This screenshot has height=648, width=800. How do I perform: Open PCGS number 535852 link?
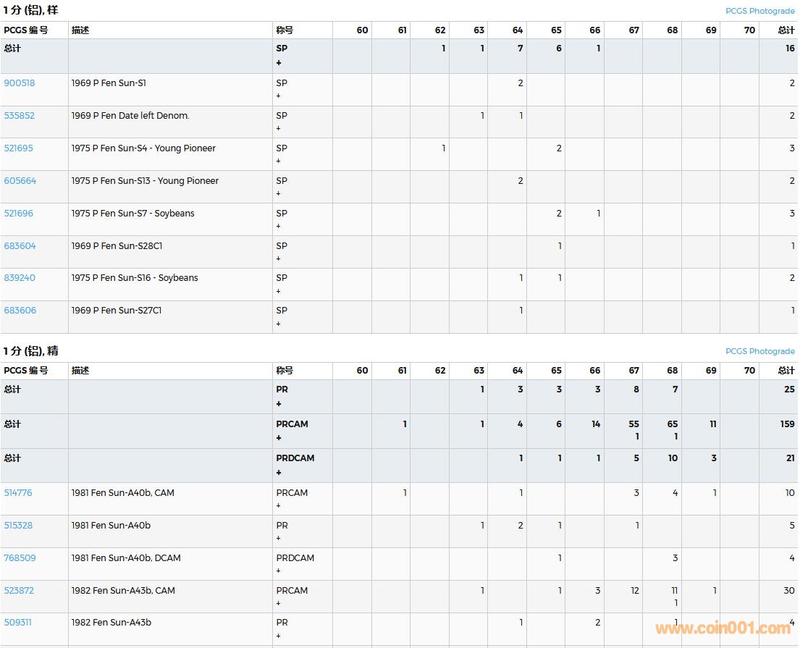20,116
